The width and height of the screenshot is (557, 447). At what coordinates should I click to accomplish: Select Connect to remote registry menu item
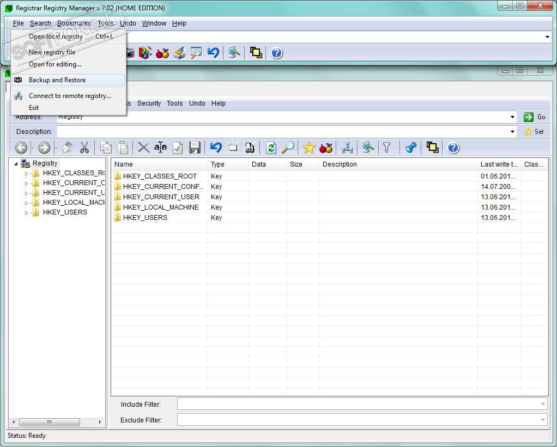point(68,96)
